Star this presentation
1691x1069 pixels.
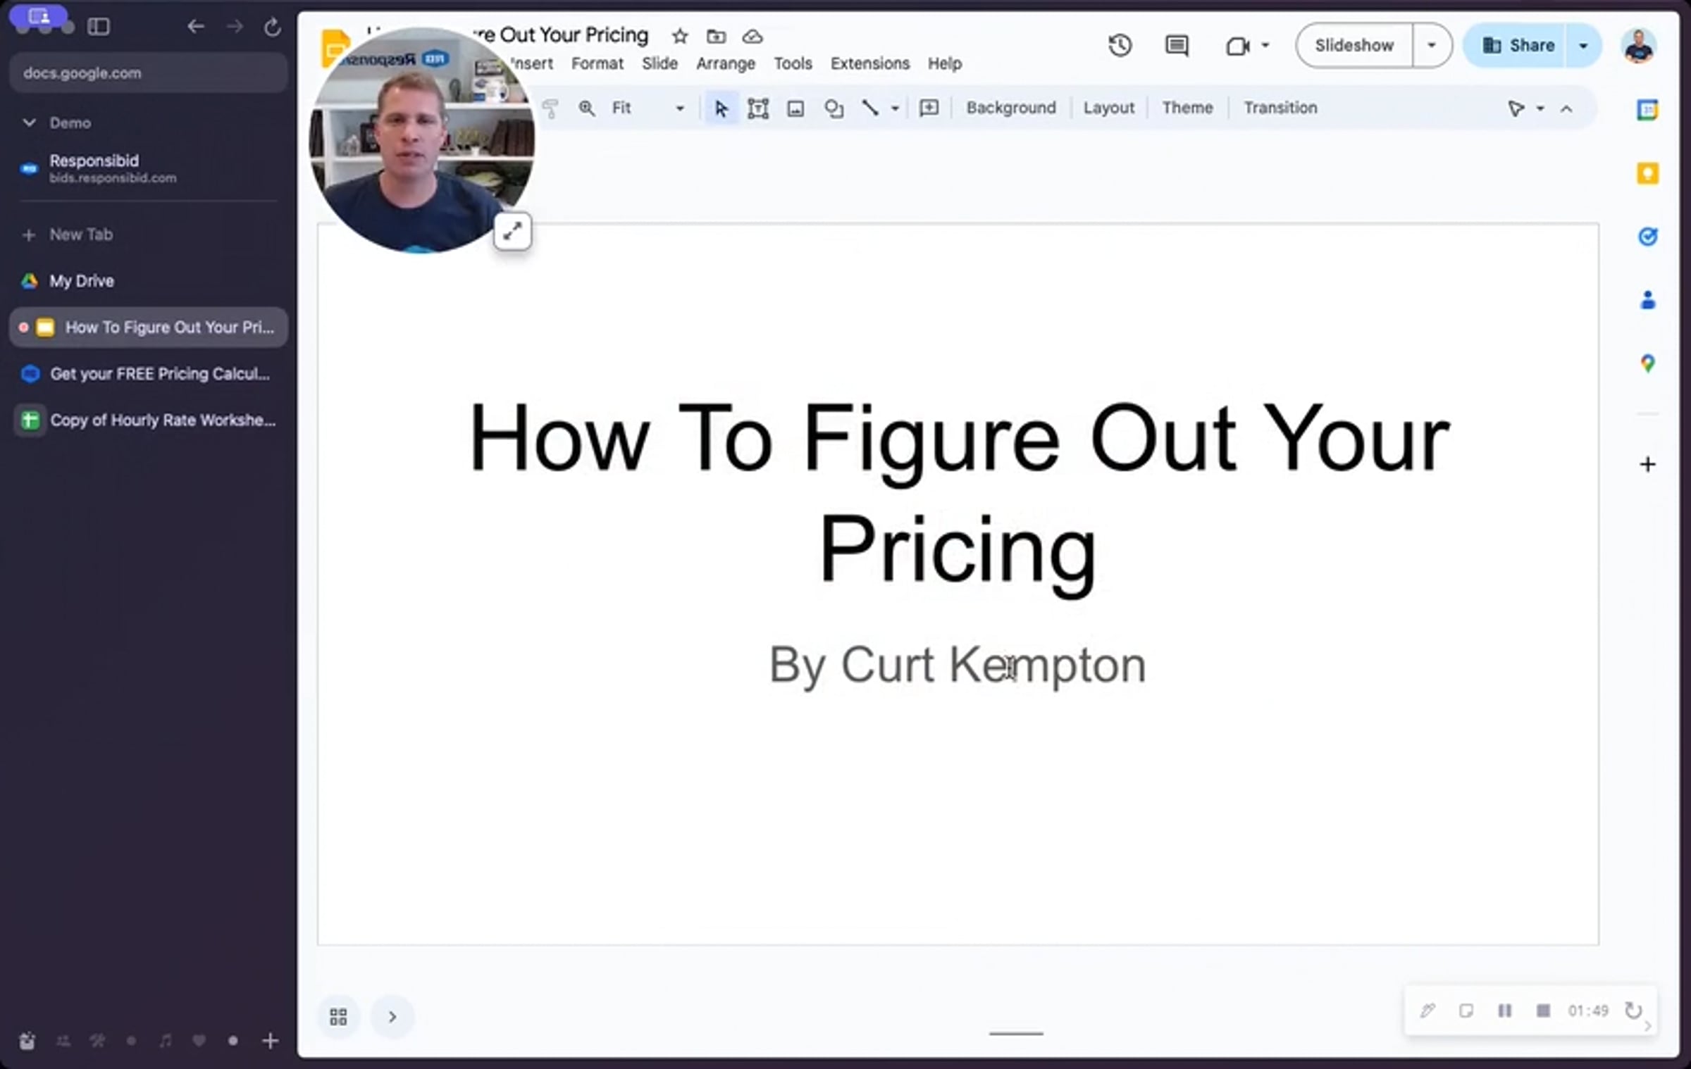[679, 36]
